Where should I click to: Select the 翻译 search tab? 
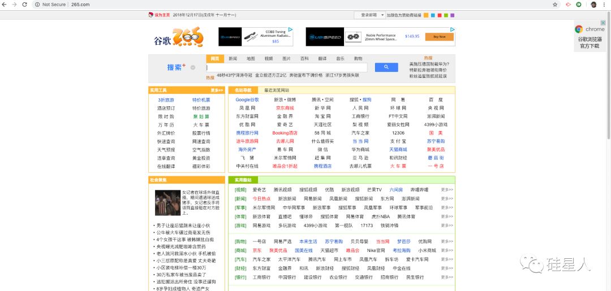pyautogui.click(x=322, y=59)
